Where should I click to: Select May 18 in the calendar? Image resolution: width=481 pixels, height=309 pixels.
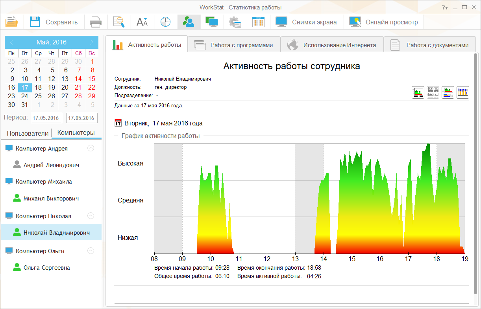pyautogui.click(x=38, y=87)
